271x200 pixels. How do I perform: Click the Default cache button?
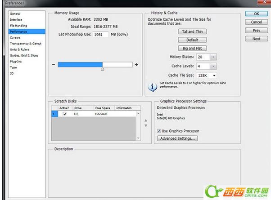tap(192, 40)
